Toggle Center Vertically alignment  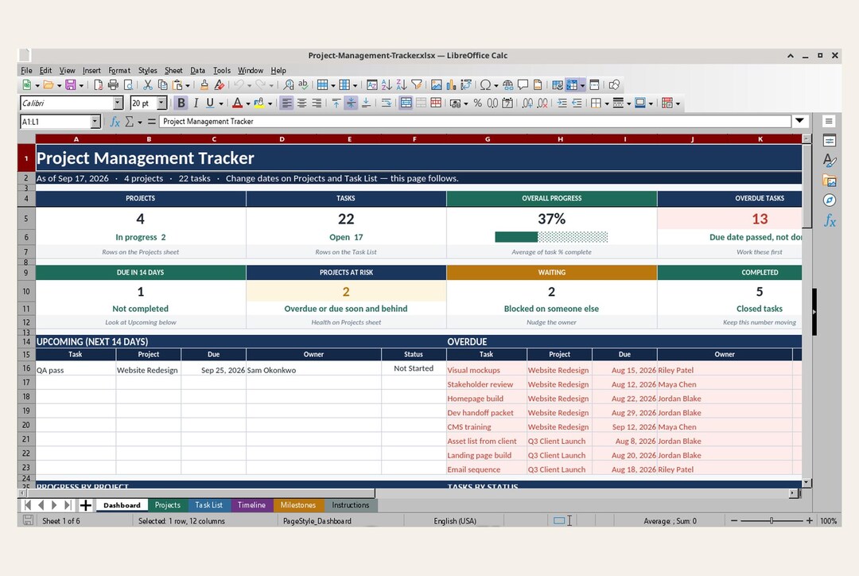coord(352,103)
